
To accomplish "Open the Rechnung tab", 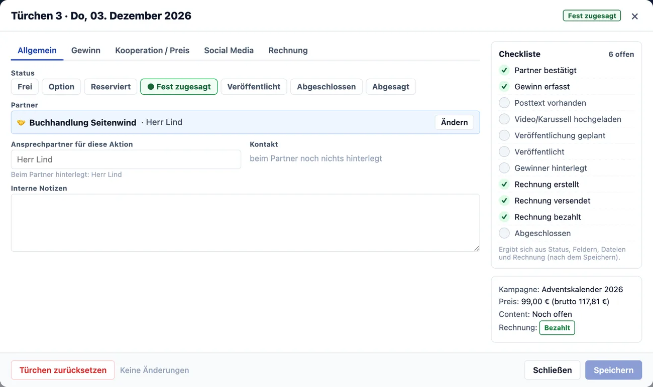I will (288, 50).
